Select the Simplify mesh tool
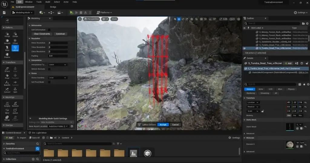The image size is (310, 163). (7, 104)
